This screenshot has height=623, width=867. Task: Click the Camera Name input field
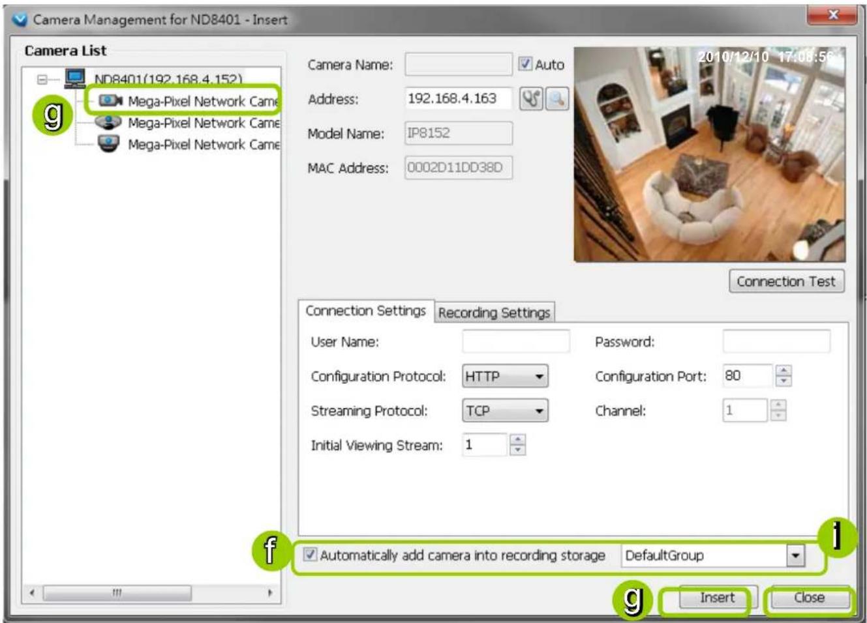pos(459,64)
